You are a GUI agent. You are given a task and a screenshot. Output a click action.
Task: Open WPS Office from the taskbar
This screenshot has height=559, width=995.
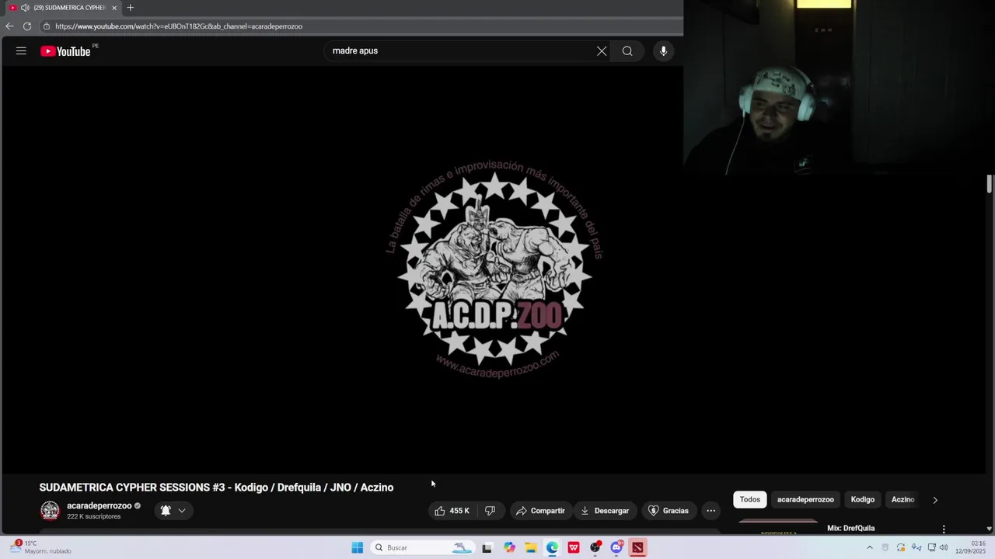point(574,548)
